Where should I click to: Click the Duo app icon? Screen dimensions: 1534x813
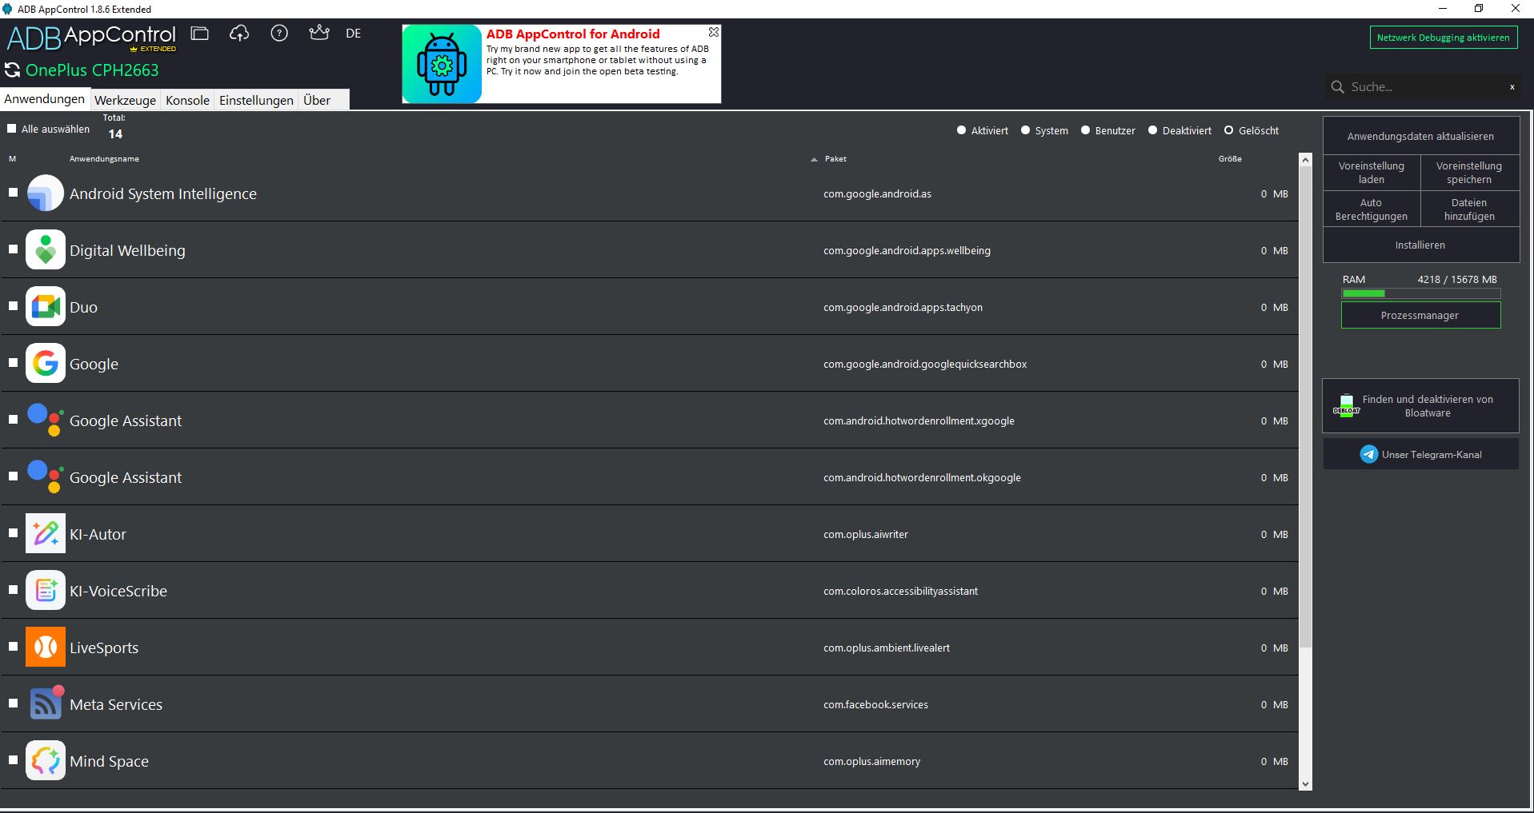(46, 307)
